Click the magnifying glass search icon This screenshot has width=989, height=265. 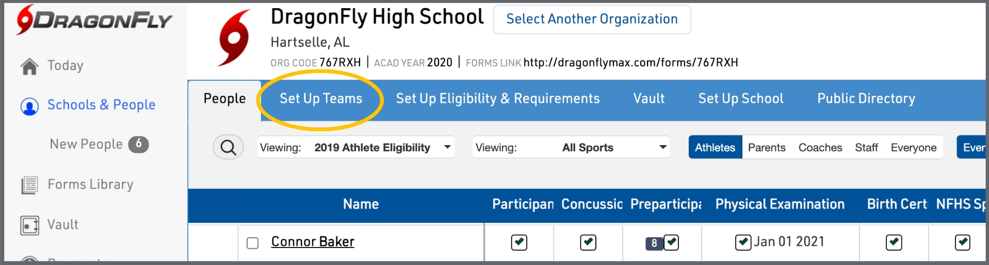228,148
